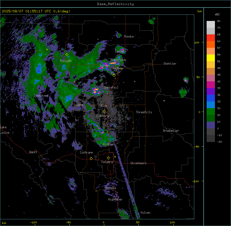Click the Strathmore town label

coord(138,163)
